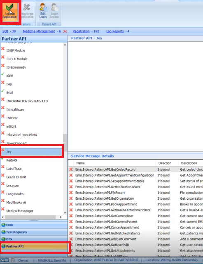Click the left arrow of horizontal scrollbar
203x264 pixels.
3,217
